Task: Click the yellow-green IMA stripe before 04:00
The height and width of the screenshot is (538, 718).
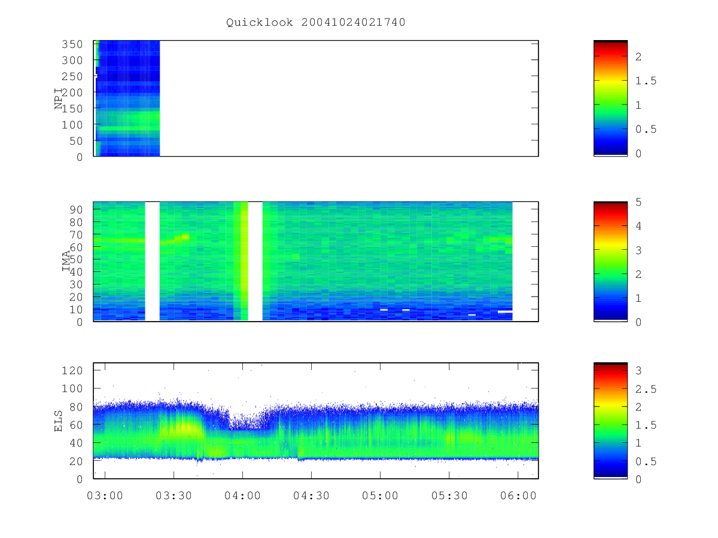Action: (x=241, y=261)
